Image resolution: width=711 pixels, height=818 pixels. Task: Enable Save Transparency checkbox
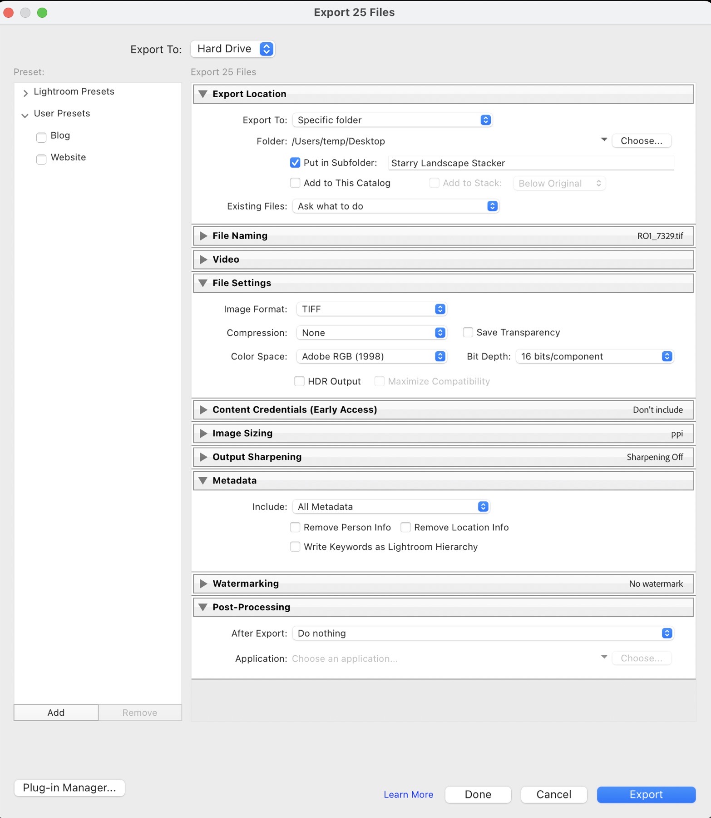[468, 332]
